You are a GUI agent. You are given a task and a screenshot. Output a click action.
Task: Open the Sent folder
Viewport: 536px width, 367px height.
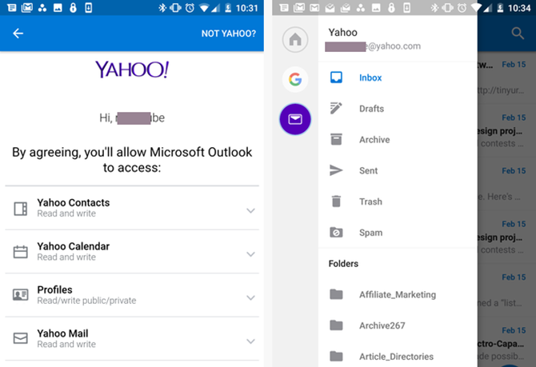[x=398, y=170]
